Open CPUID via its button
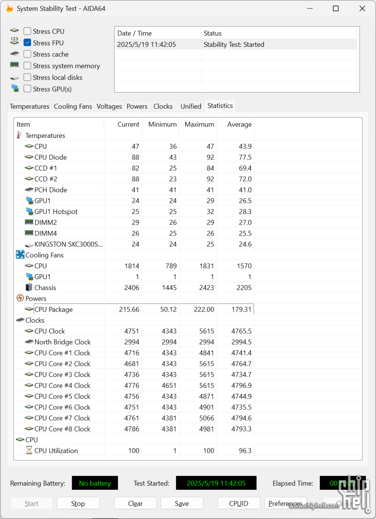The image size is (376, 519). pos(239,503)
